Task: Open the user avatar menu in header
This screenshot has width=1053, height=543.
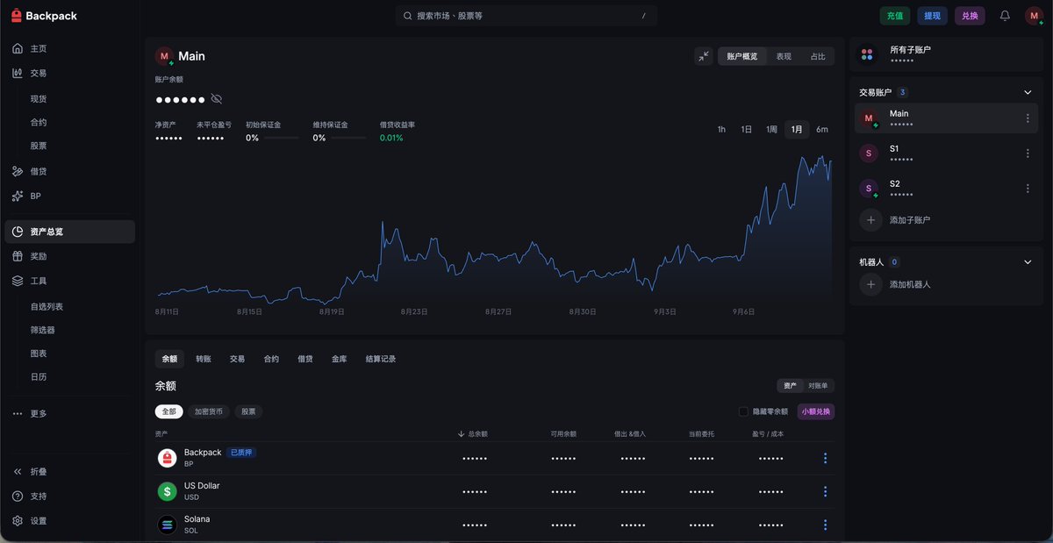Action: point(1034,16)
